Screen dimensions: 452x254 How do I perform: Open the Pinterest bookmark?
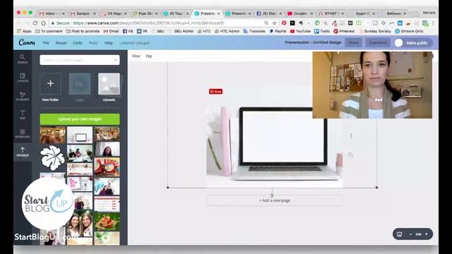(344, 31)
